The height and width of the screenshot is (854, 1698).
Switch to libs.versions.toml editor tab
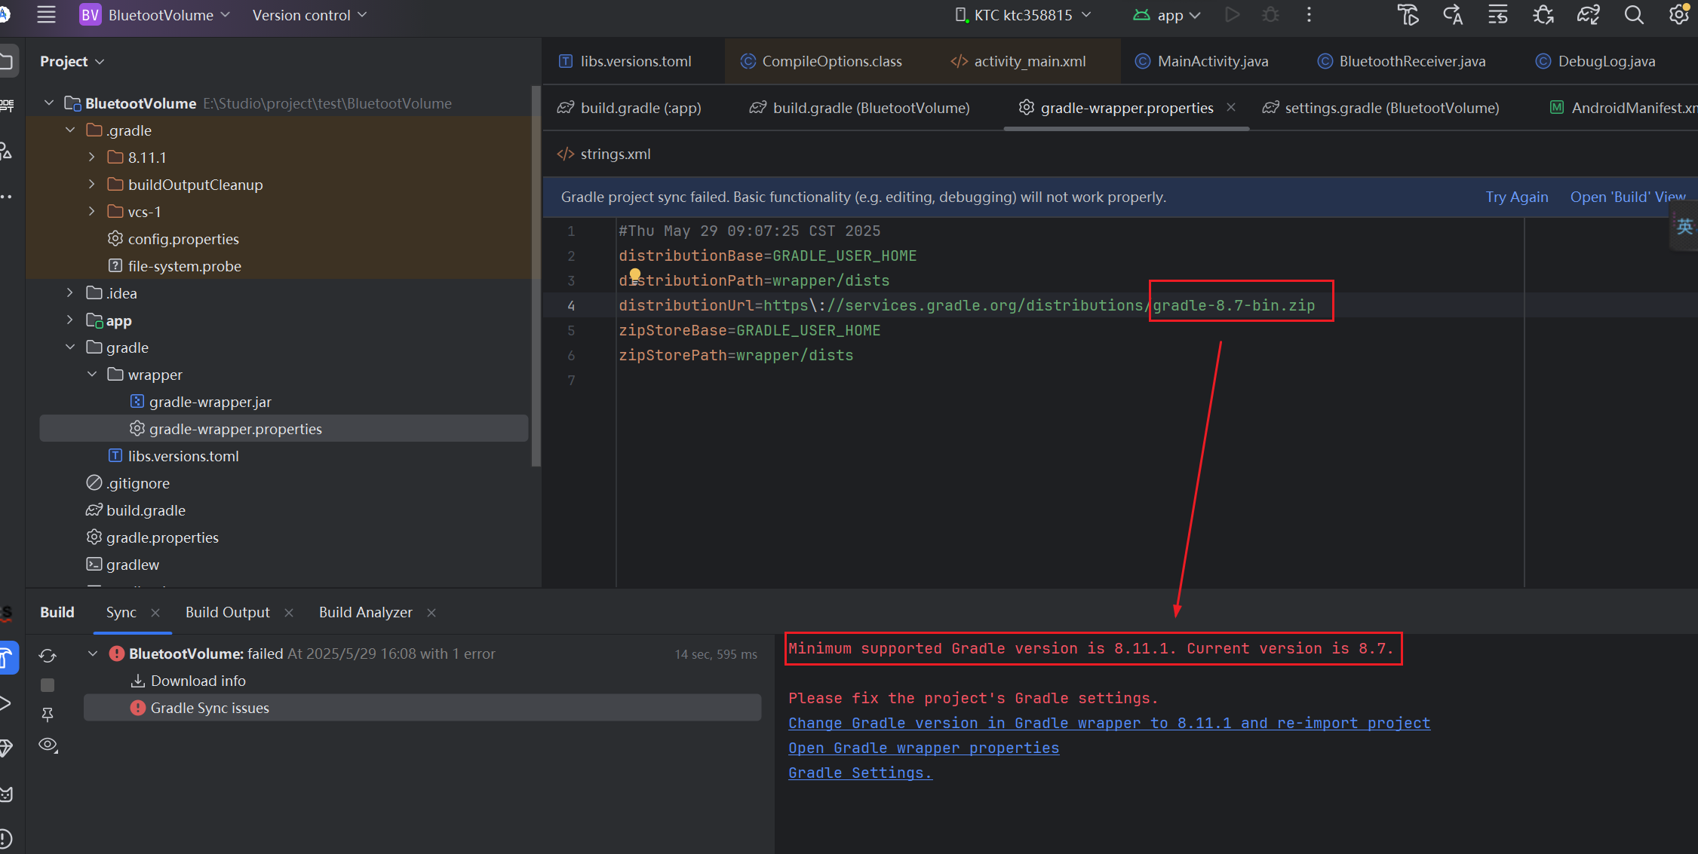(x=625, y=61)
